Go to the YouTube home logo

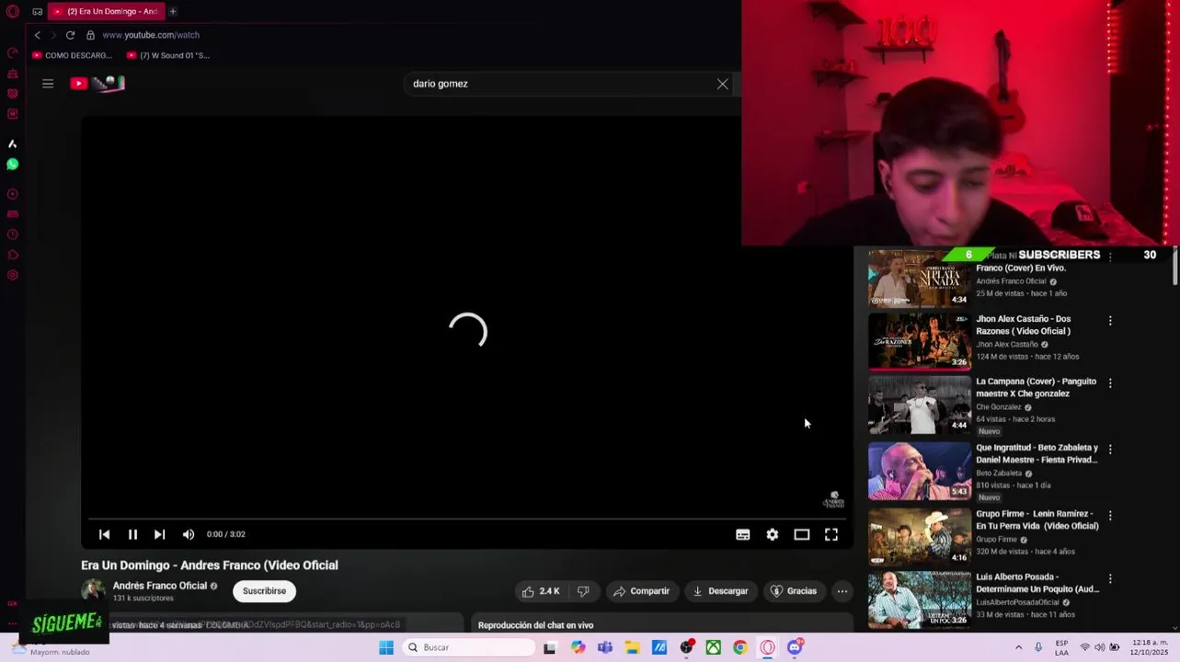pyautogui.click(x=97, y=84)
